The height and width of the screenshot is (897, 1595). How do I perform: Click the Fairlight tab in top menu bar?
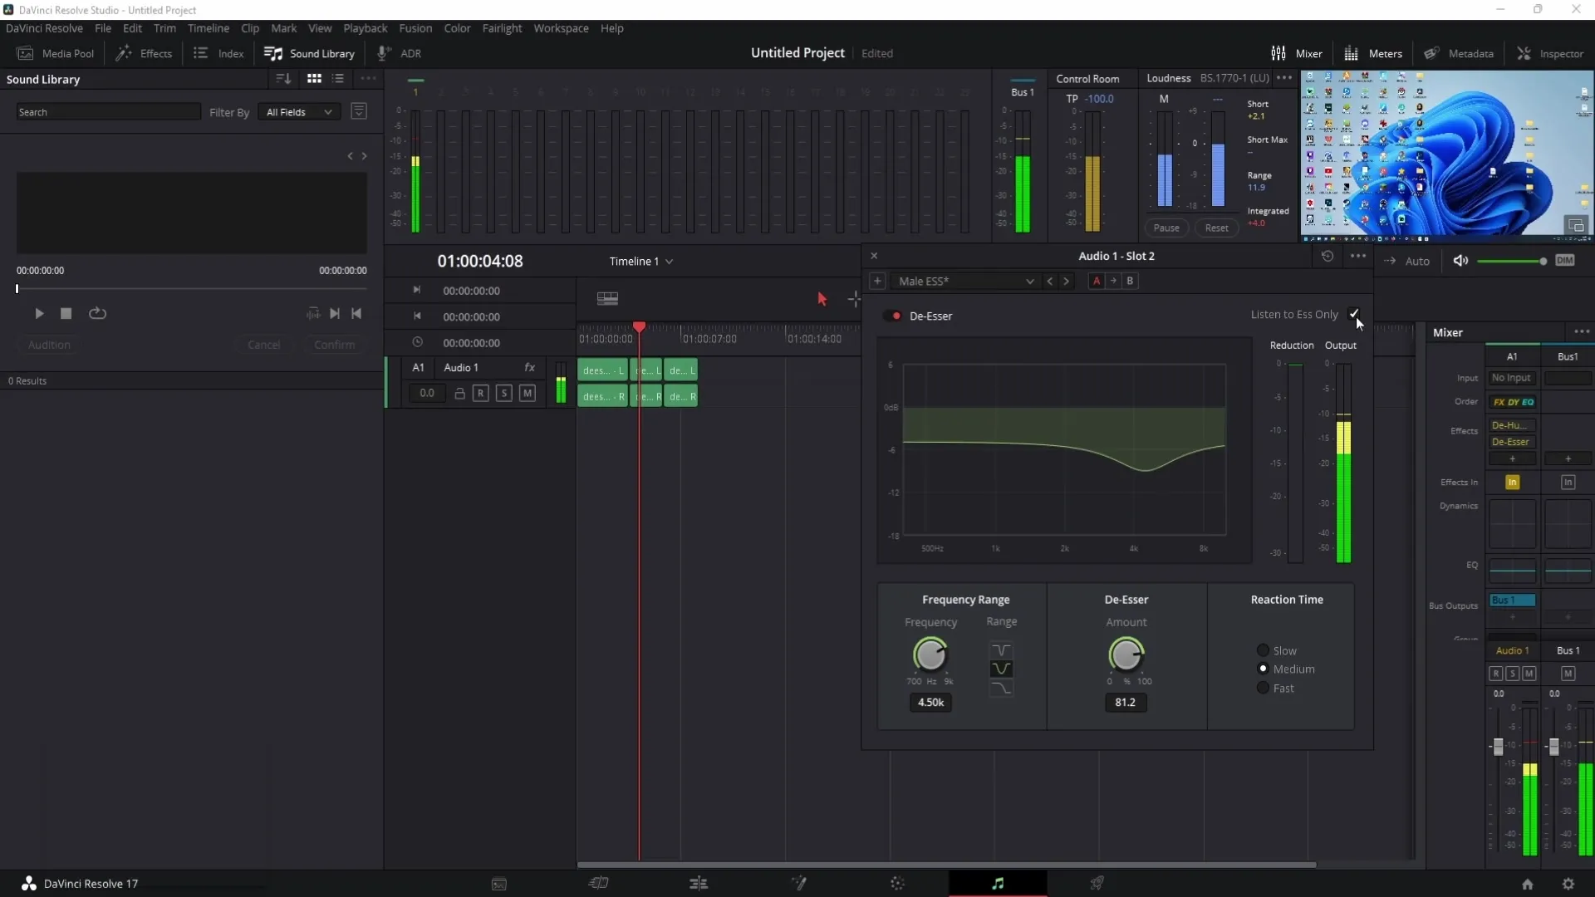(503, 27)
